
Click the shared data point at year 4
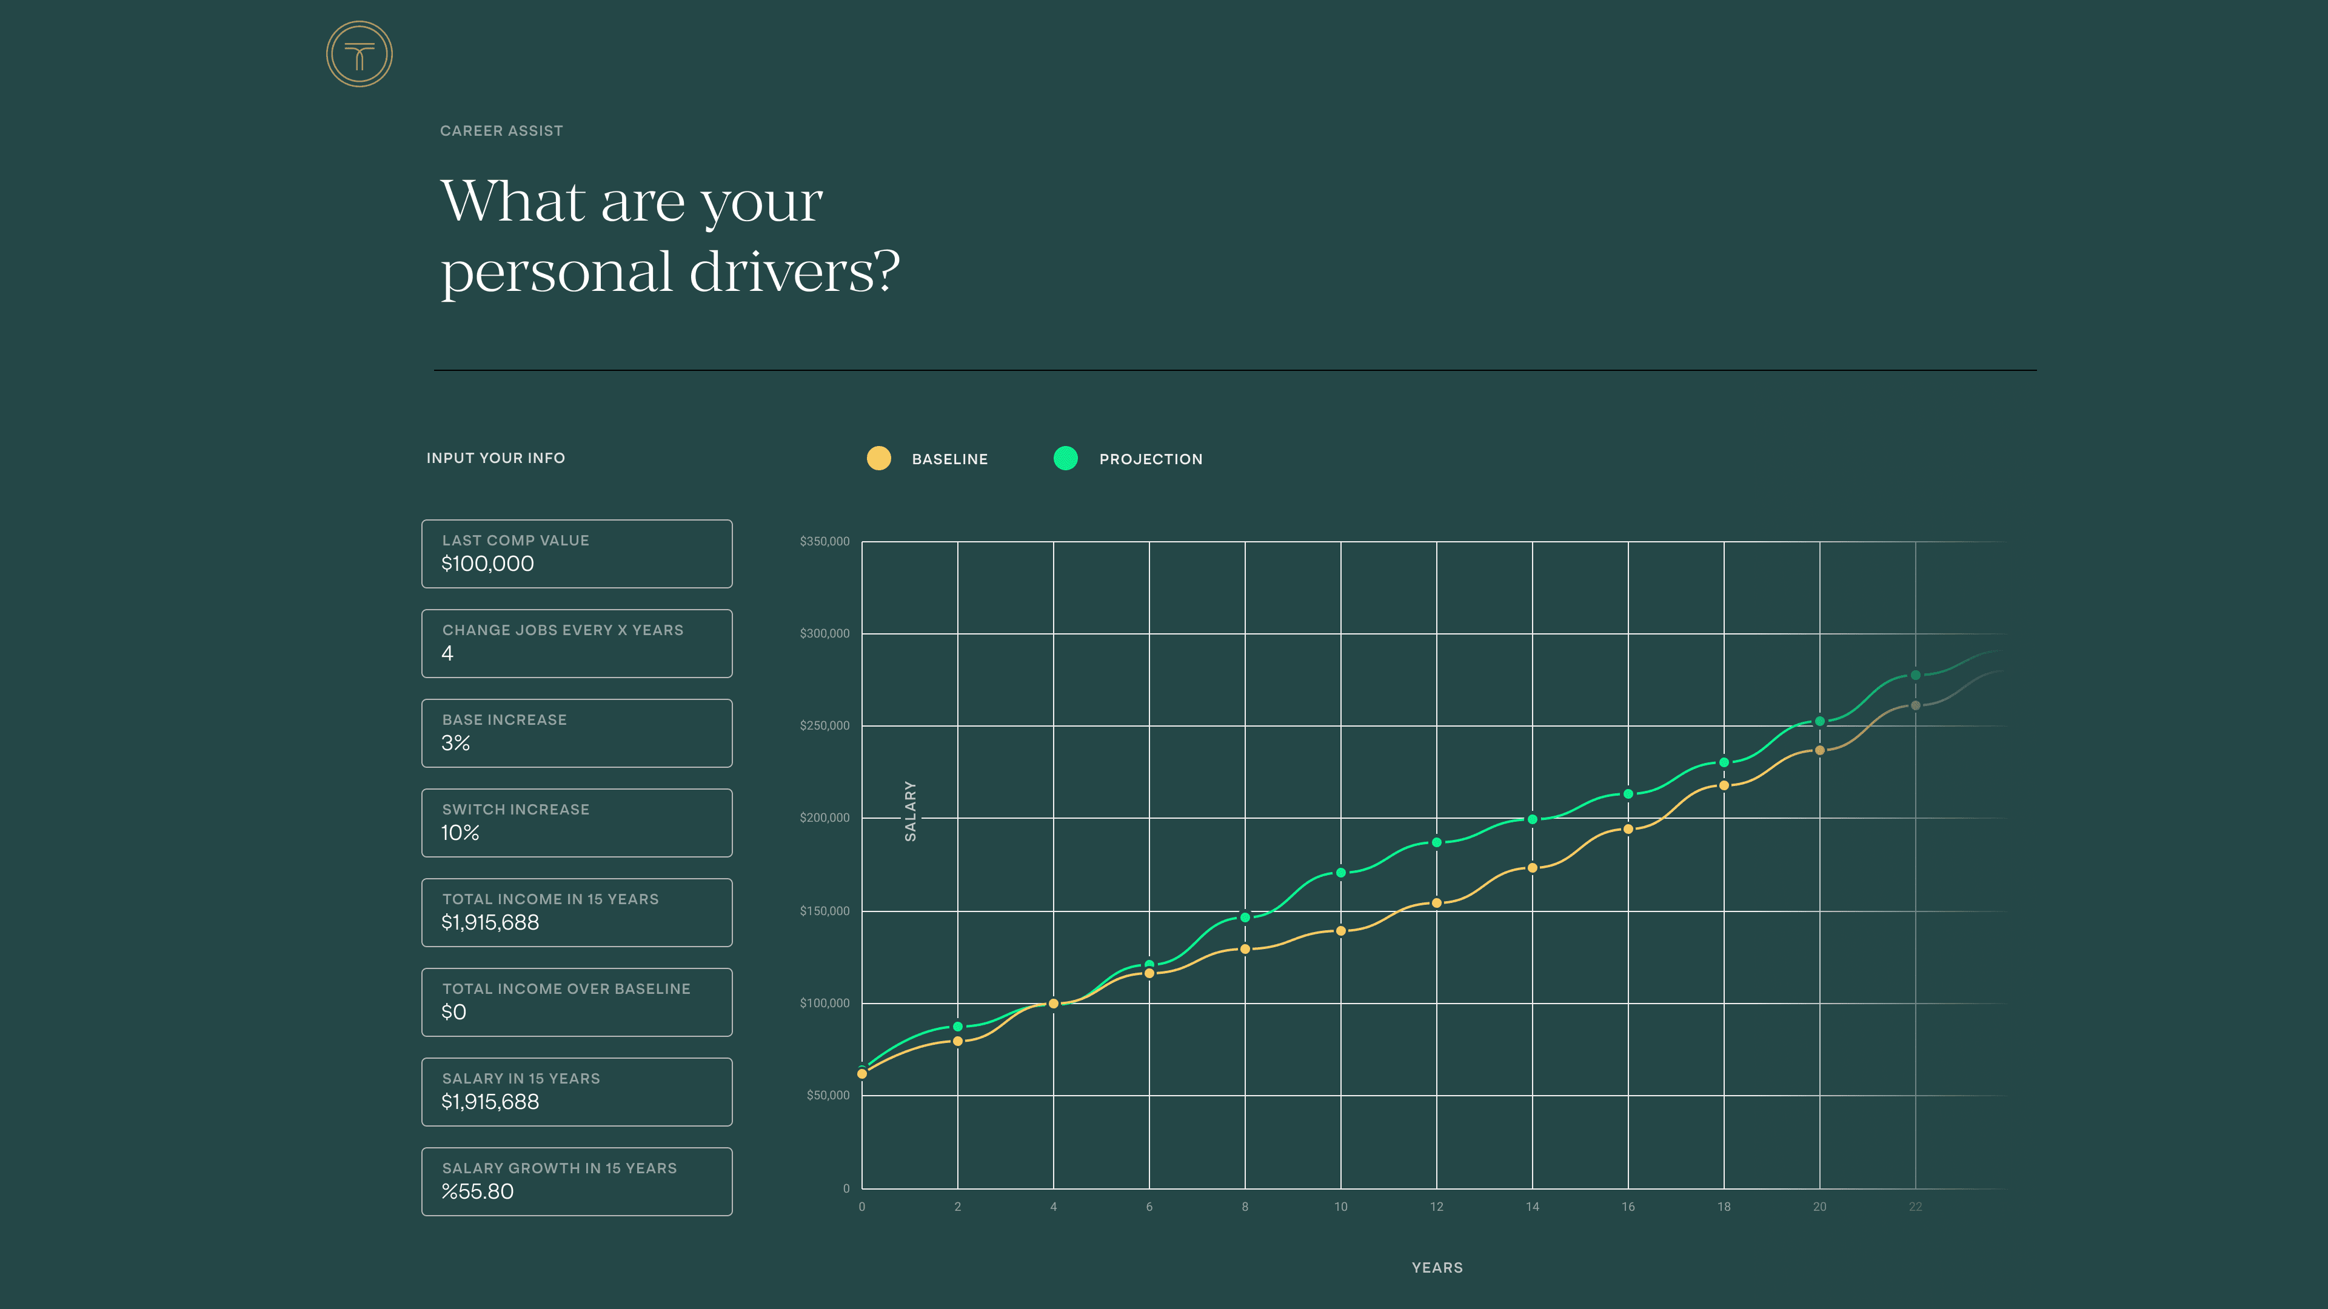[1053, 1004]
